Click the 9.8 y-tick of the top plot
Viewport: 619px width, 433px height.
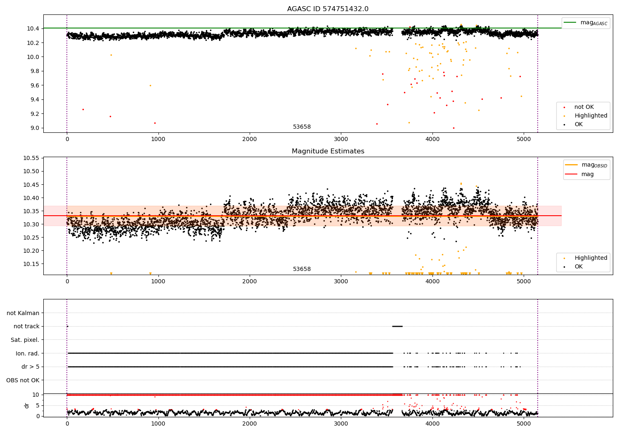(35, 71)
